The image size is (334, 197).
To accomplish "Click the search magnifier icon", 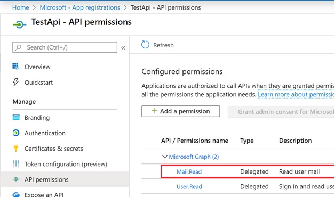I will tap(19, 47).
